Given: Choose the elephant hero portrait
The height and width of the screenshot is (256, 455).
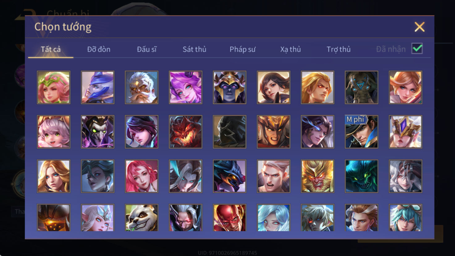Looking at the screenshot, I should click(x=361, y=87).
